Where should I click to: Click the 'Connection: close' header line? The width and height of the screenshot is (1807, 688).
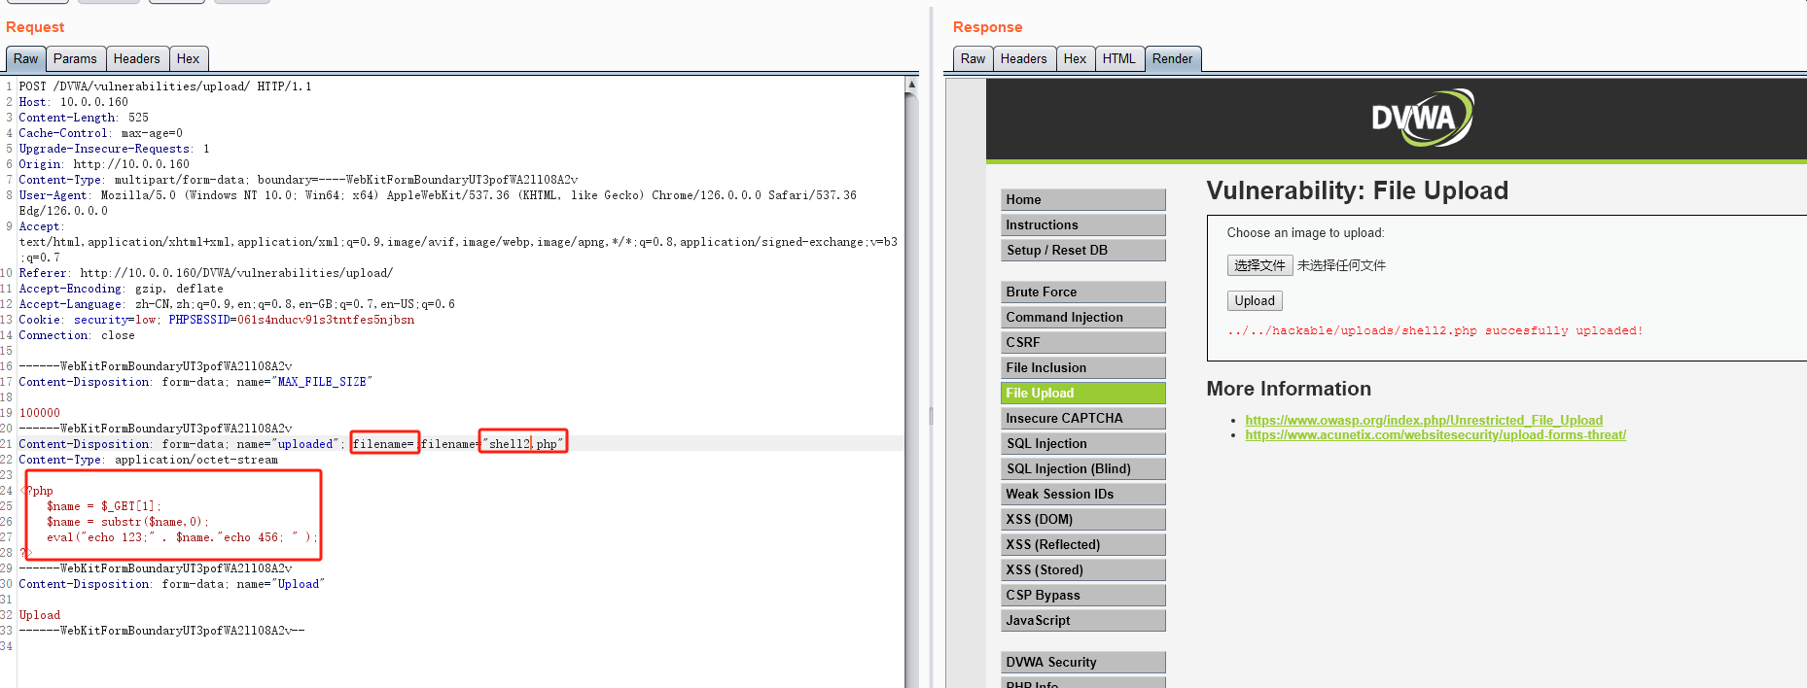(77, 335)
